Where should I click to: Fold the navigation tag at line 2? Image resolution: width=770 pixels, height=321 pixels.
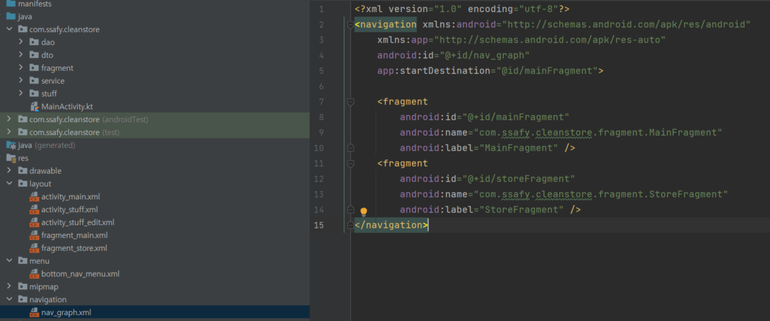click(350, 24)
